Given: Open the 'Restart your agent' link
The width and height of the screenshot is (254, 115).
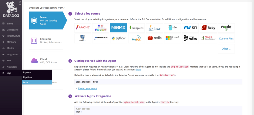Looking at the screenshot, I should (88, 88).
